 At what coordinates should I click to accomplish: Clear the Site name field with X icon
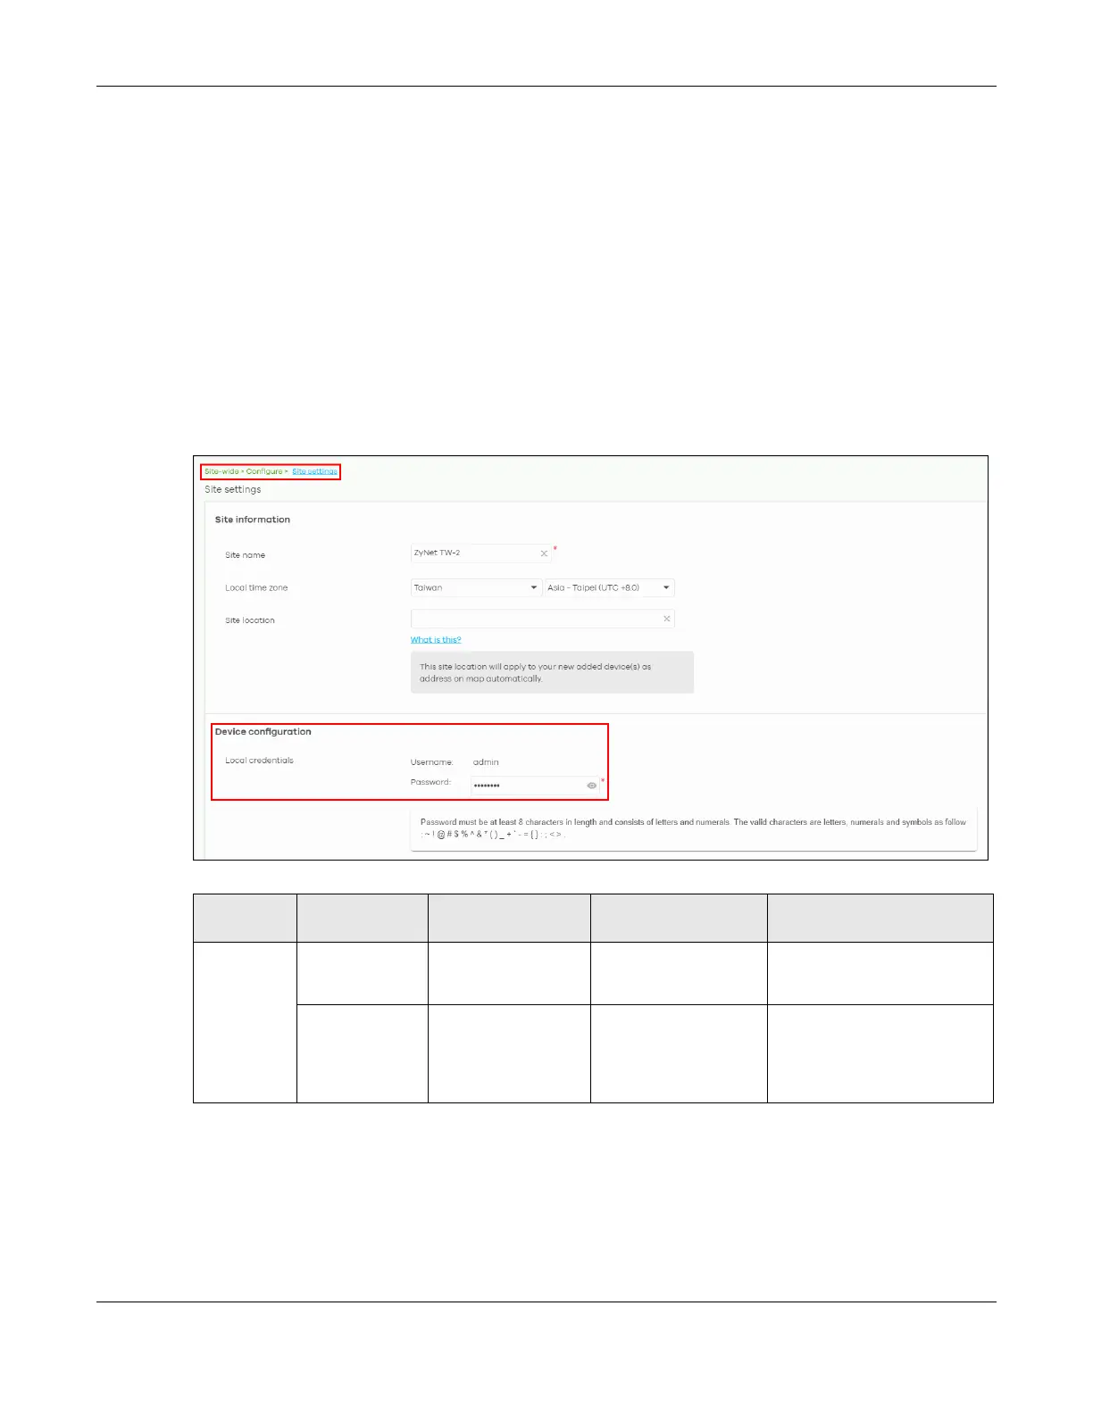coord(544,553)
